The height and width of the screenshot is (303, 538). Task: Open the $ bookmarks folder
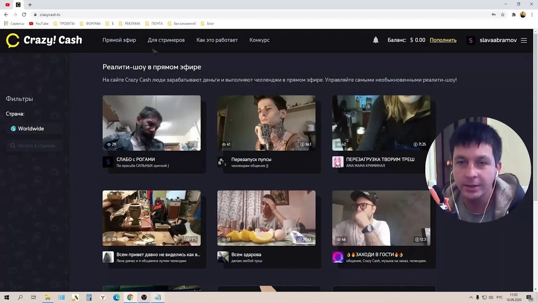110,24
